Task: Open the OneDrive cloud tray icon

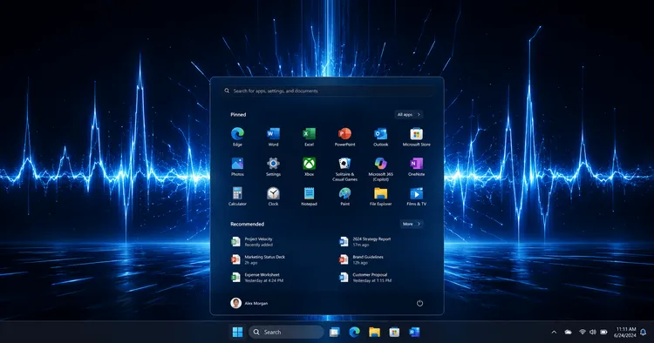Action: (568, 332)
